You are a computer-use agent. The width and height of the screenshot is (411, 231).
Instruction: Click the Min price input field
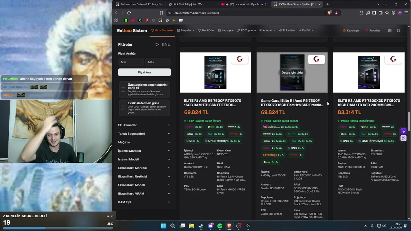pyautogui.click(x=131, y=62)
